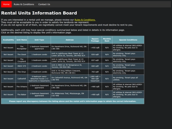Click The Onyx's 2-bedroom condo cell
Screen dimensions: 172x129
[39, 72]
